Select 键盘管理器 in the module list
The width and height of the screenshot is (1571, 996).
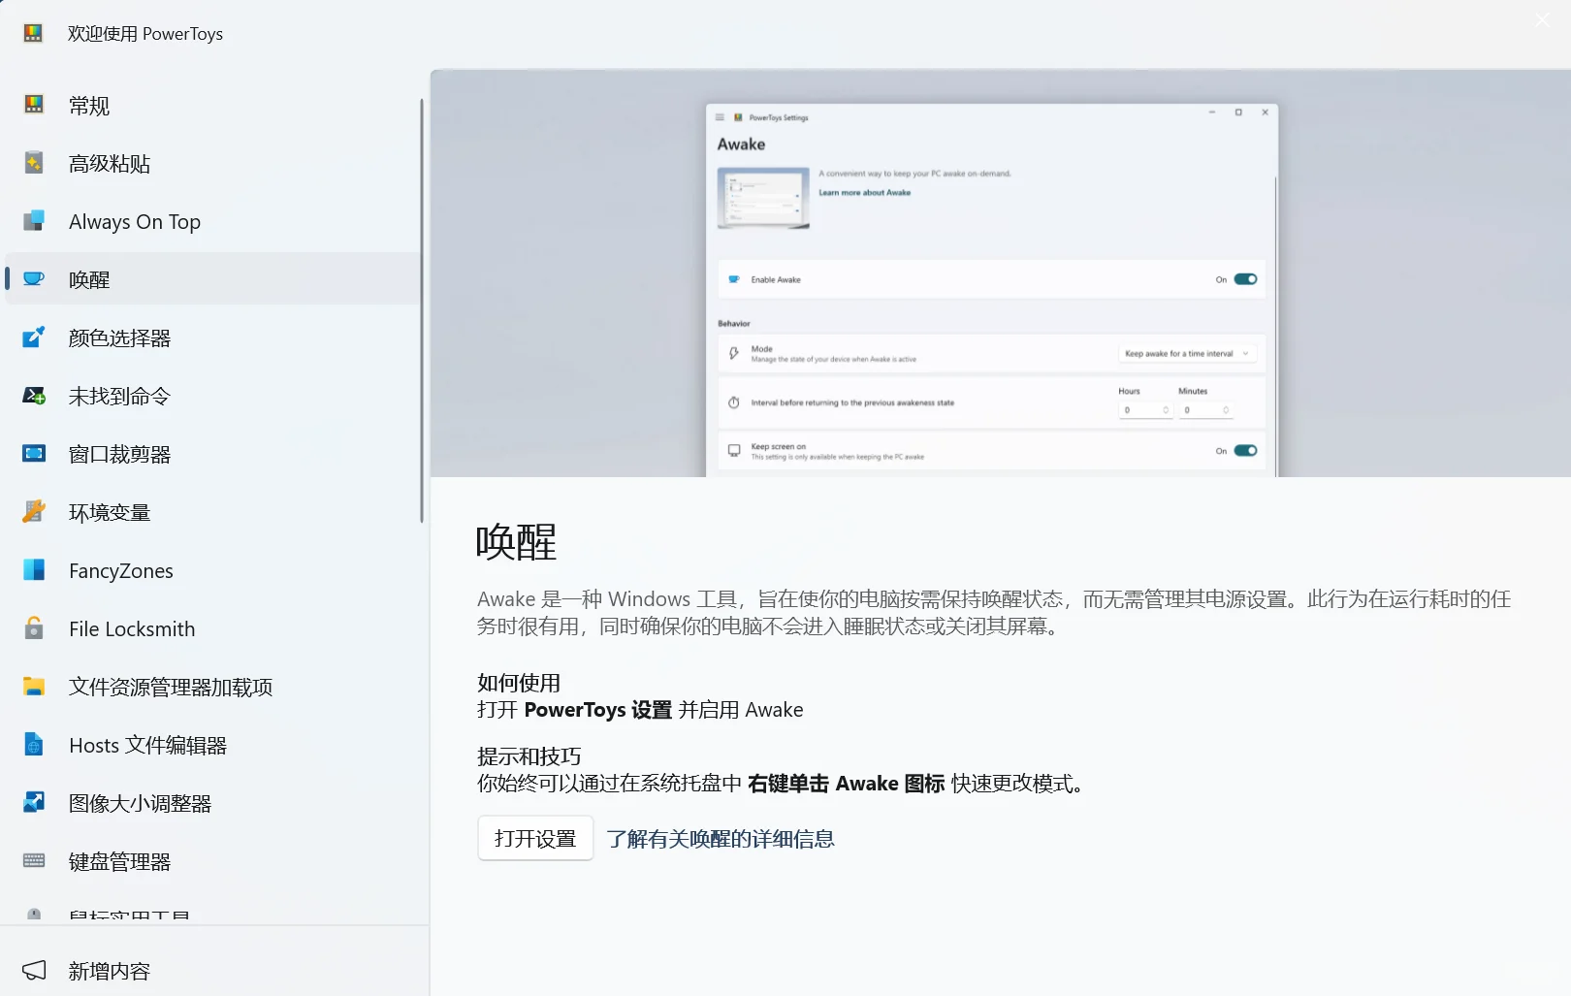(213, 861)
